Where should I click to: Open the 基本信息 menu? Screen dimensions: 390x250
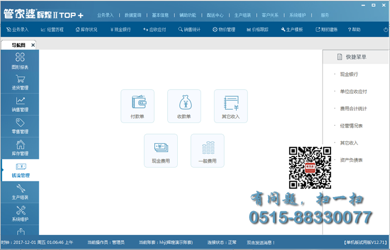pos(160,15)
